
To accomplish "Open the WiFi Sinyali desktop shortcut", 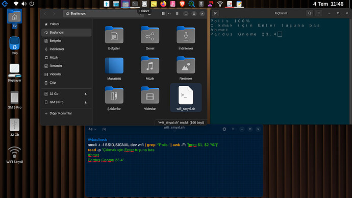I will [14, 155].
